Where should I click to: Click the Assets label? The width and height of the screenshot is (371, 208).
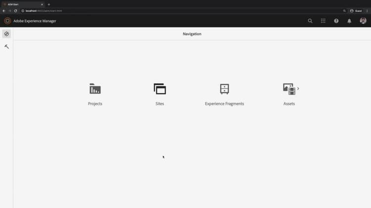click(289, 104)
